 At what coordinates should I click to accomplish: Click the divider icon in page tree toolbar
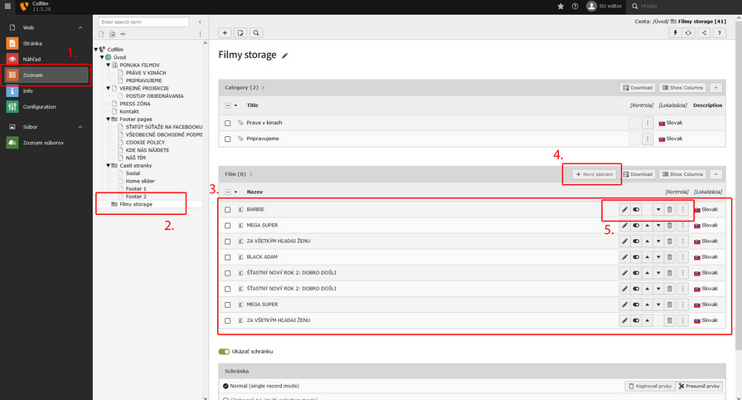click(123, 34)
